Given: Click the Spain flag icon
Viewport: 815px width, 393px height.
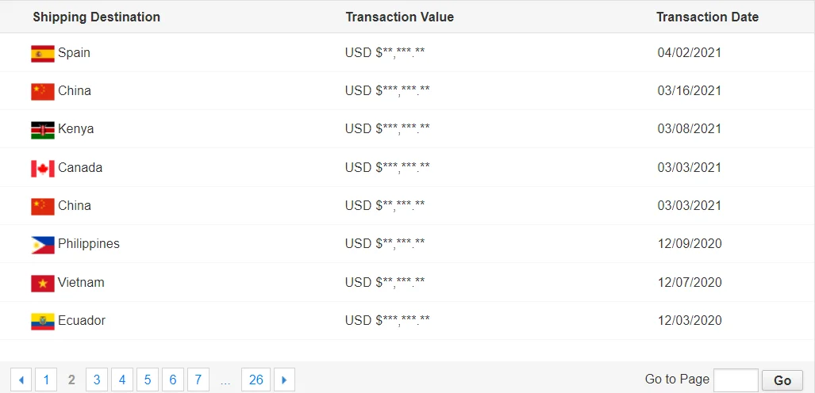Looking at the screenshot, I should pyautogui.click(x=43, y=53).
